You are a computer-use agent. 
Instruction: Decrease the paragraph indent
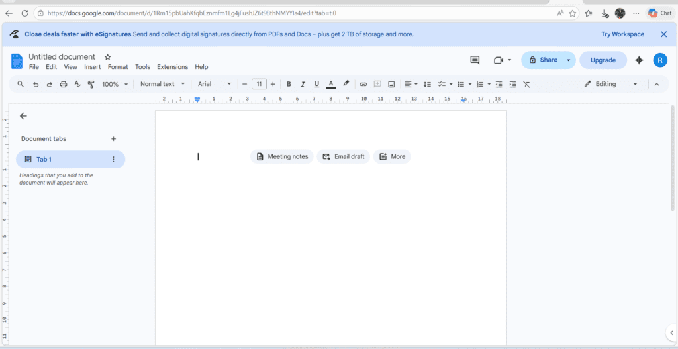point(499,84)
